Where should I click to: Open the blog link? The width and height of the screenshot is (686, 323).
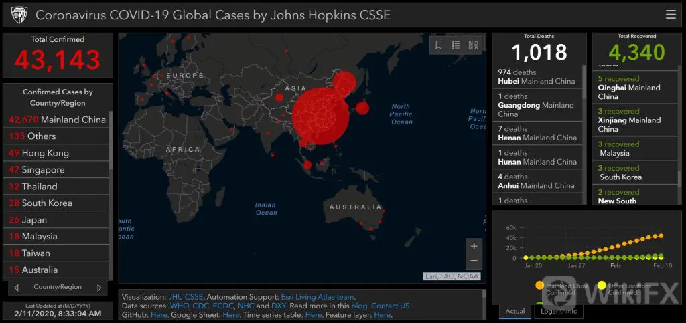[359, 306]
